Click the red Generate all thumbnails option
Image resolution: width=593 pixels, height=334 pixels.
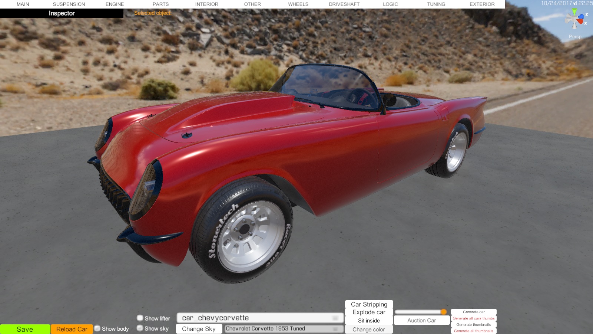click(x=473, y=331)
